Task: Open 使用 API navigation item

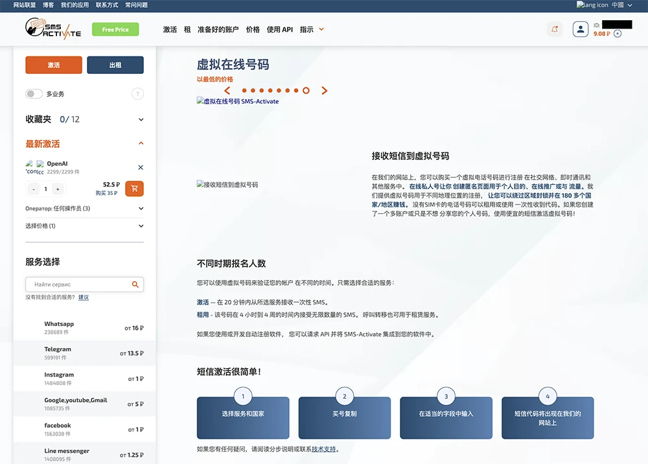Action: tap(280, 29)
